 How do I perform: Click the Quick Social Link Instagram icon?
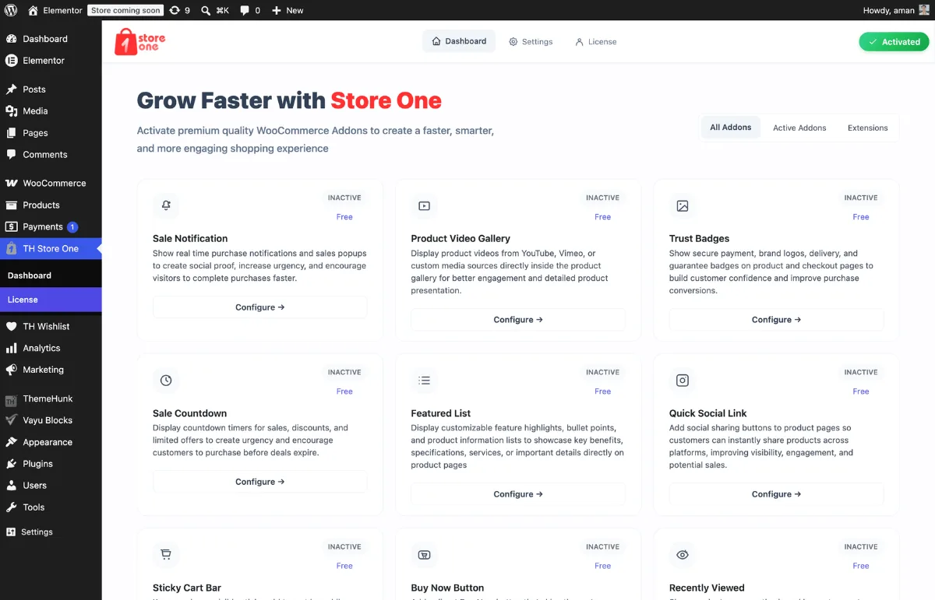(x=683, y=381)
